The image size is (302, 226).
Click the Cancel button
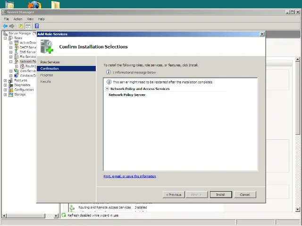pos(245,194)
